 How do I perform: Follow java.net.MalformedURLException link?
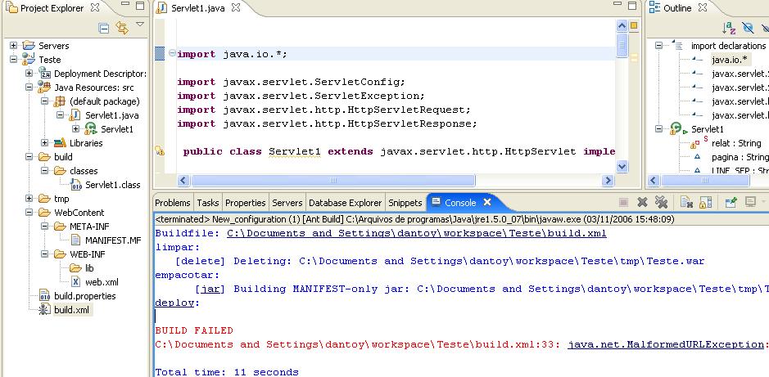666,344
